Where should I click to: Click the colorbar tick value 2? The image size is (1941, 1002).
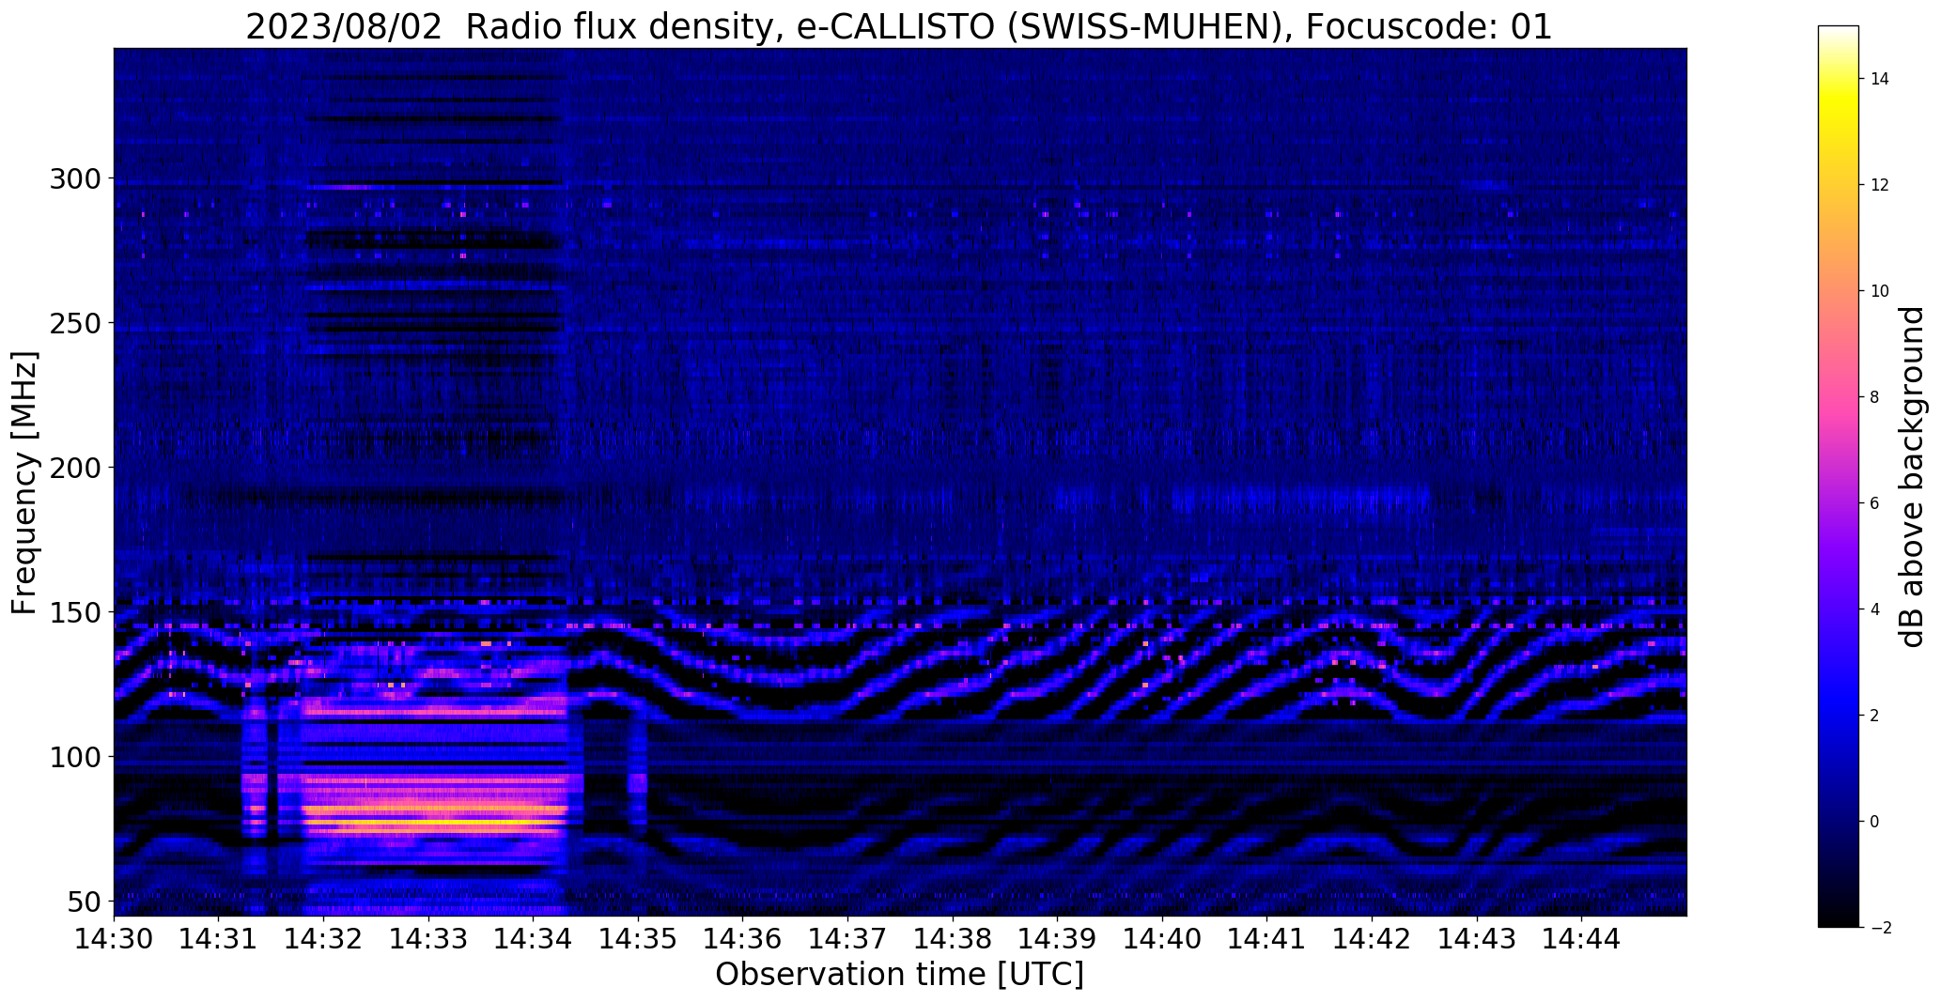coord(1875,716)
